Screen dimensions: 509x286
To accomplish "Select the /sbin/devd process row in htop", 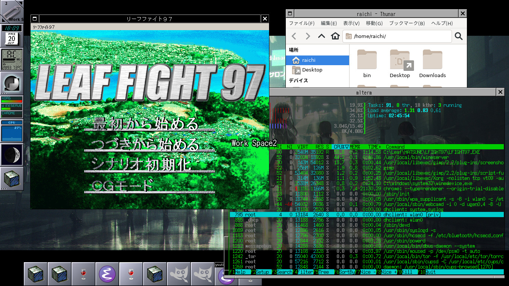I will pyautogui.click(x=367, y=225).
